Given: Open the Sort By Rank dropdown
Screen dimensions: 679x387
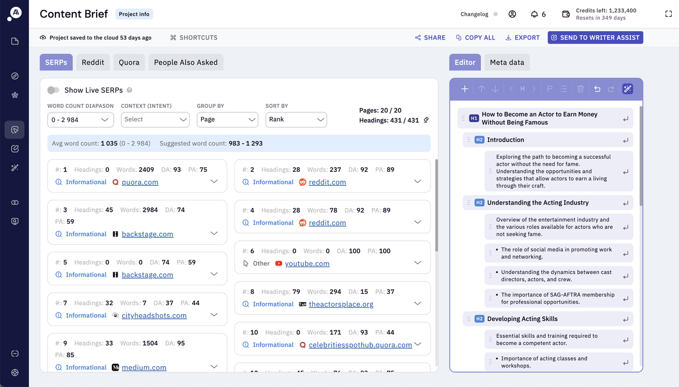Looking at the screenshot, I should tap(296, 120).
